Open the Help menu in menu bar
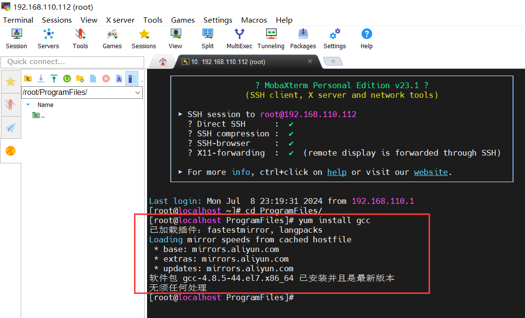525x318 pixels. (x=284, y=20)
